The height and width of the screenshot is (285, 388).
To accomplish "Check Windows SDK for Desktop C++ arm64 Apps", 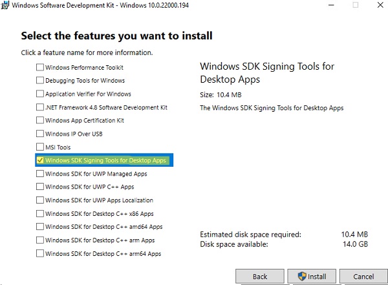I will click(40, 253).
